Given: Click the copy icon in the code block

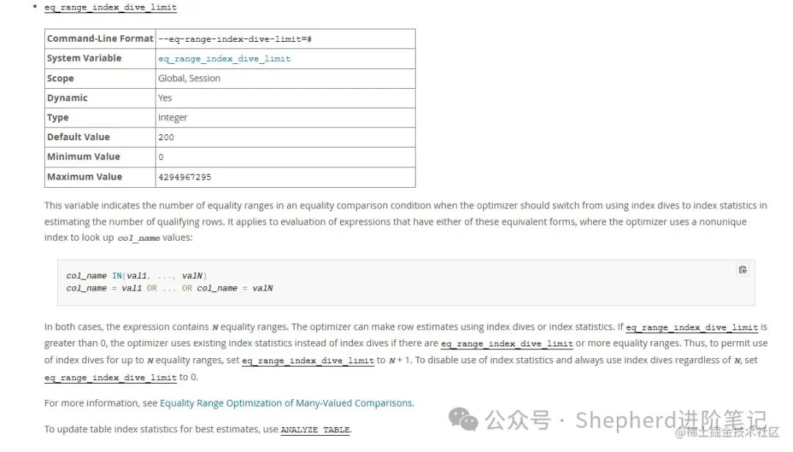Looking at the screenshot, I should coord(742,269).
